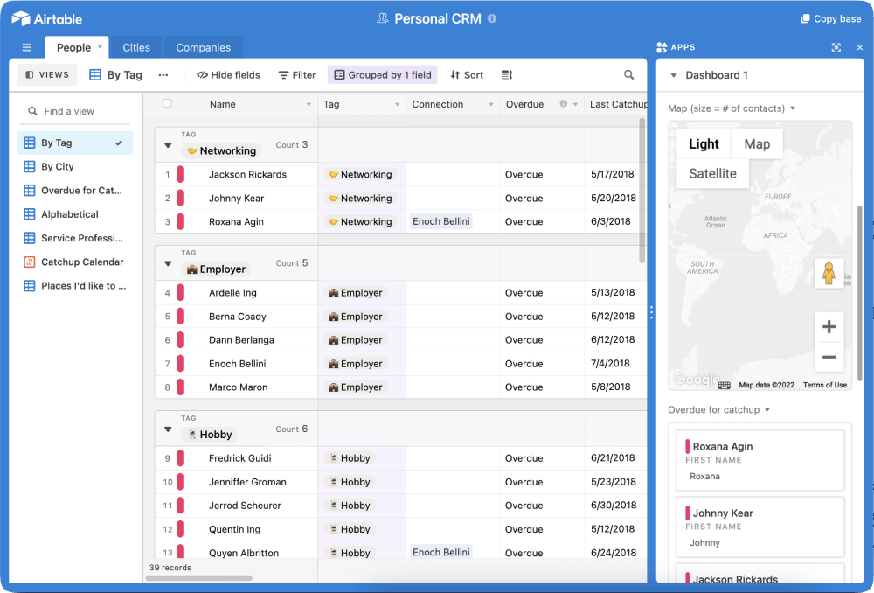Select the Satellite map style
Viewport: 874px width, 593px height.
pos(712,173)
